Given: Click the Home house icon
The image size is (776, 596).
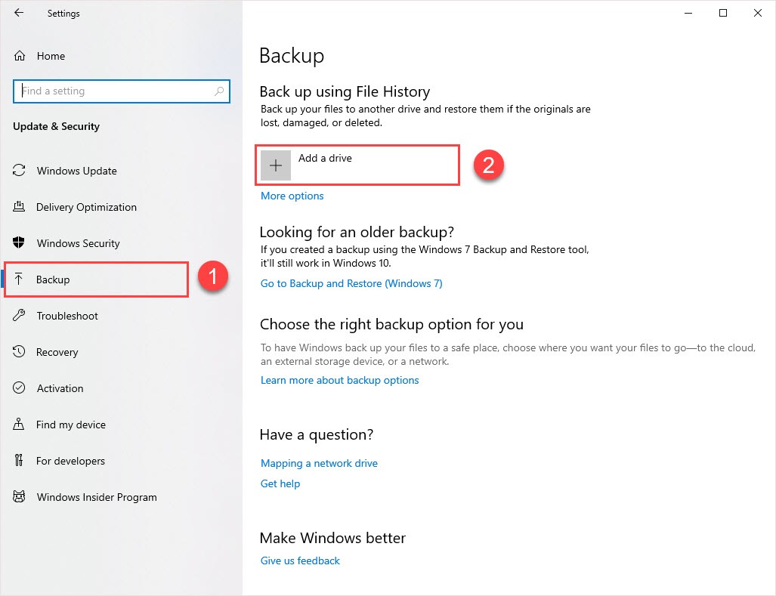Looking at the screenshot, I should 20,56.
